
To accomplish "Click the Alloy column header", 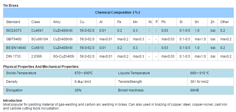I will coord(57,22).
